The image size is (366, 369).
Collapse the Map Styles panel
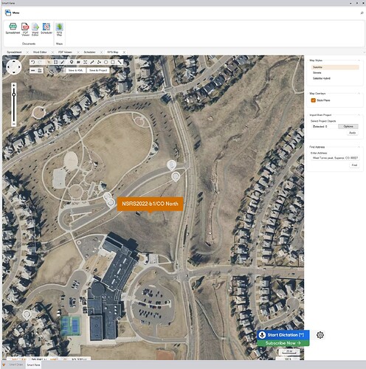pyautogui.click(x=359, y=61)
